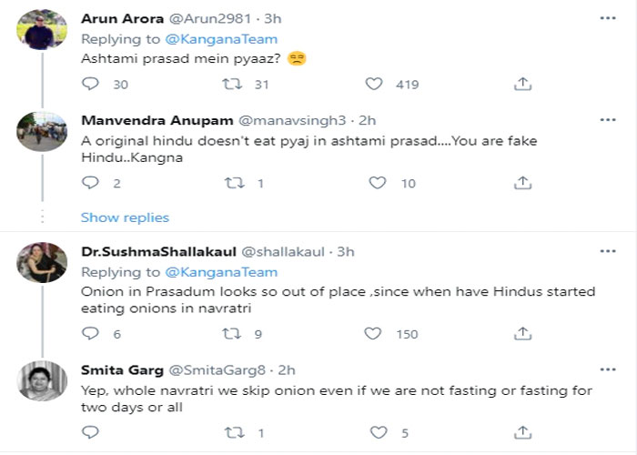Open more options on Smita Garg's tweet
The height and width of the screenshot is (455, 637).
tap(607, 369)
